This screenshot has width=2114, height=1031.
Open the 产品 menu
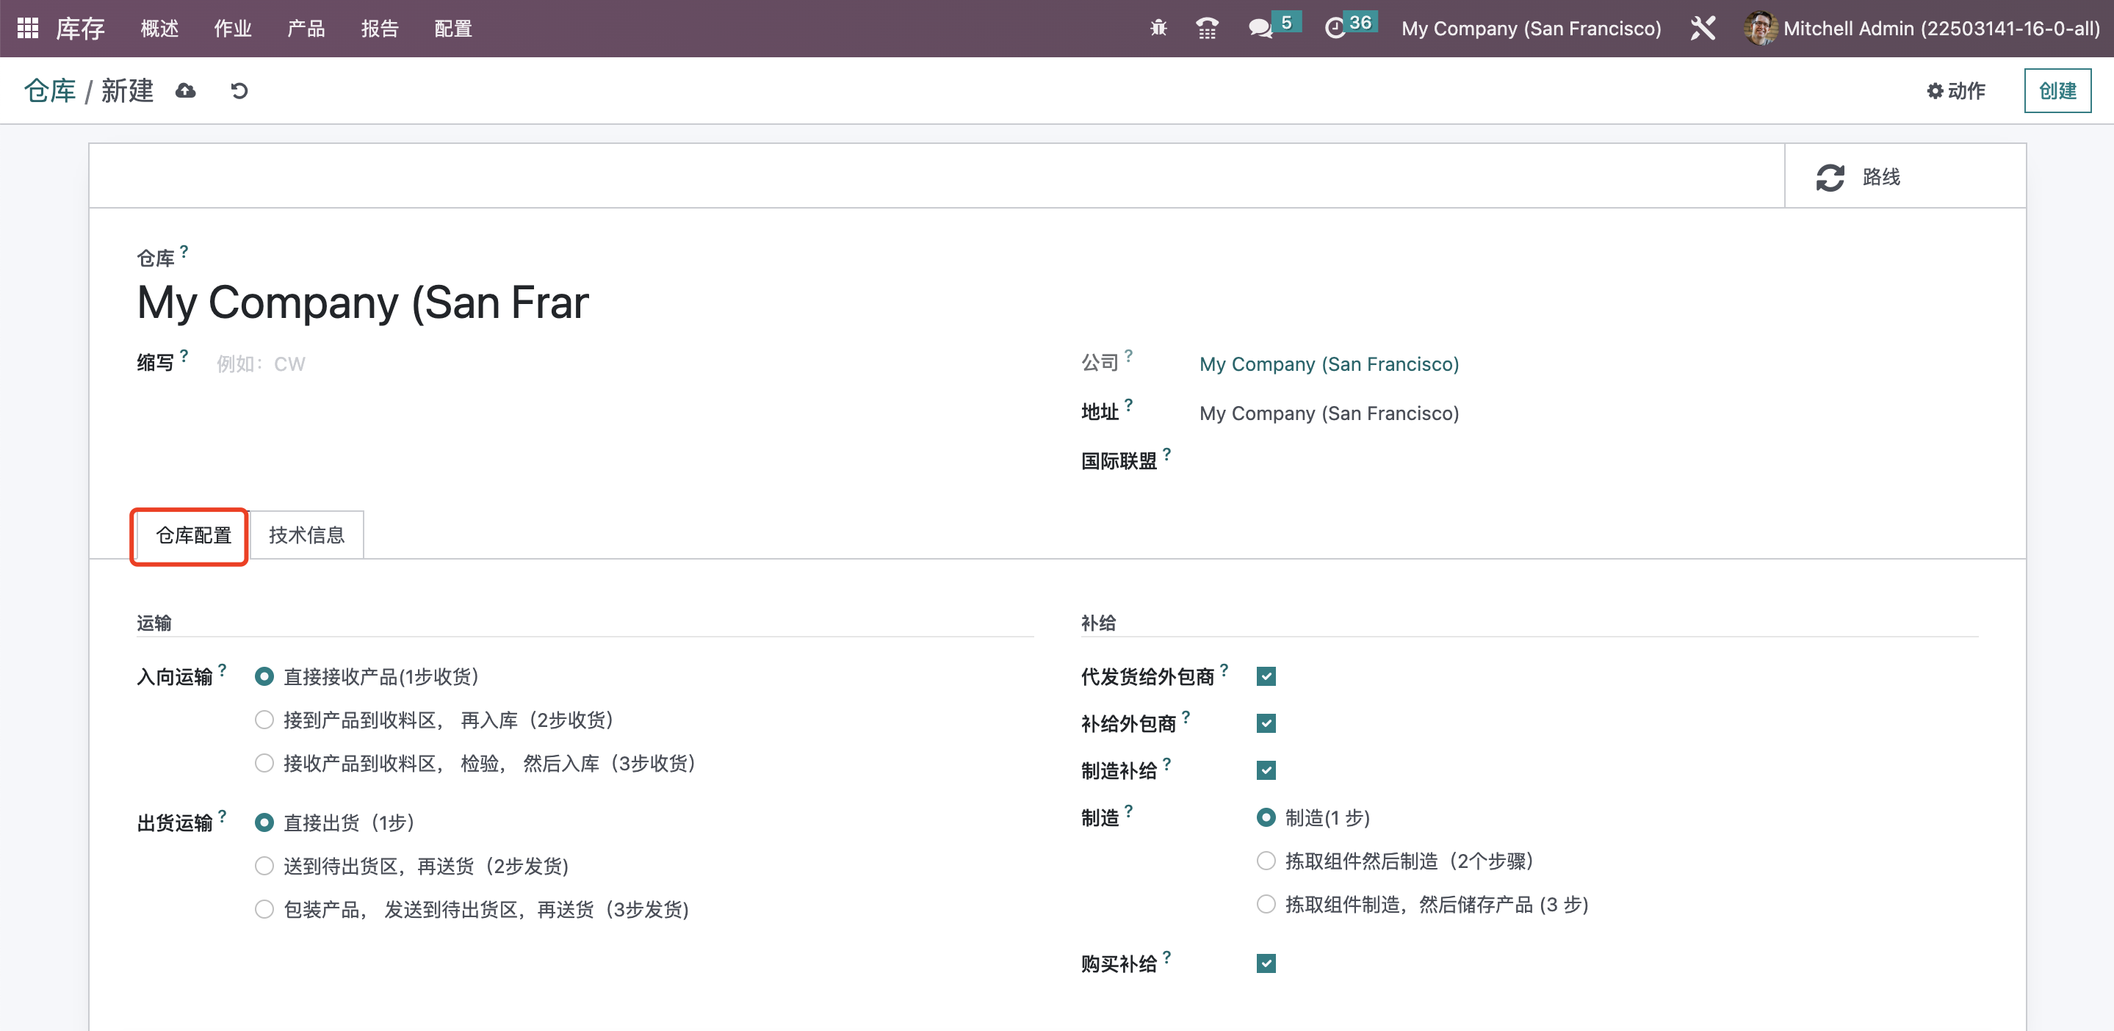click(306, 28)
